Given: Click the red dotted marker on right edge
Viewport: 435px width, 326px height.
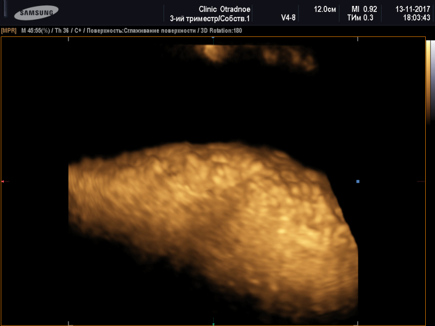Looking at the screenshot, I should click(x=421, y=181).
